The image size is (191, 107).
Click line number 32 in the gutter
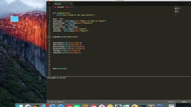click(x=49, y=69)
